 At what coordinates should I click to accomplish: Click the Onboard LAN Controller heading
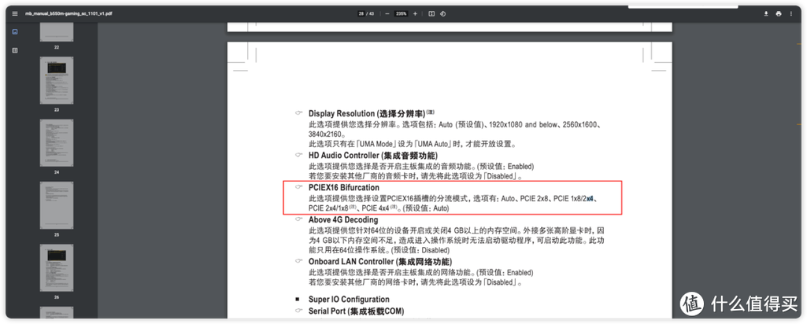pos(379,261)
